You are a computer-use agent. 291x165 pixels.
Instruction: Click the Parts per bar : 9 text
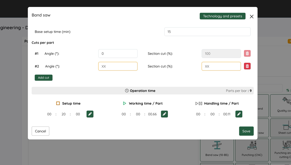coord(239,91)
